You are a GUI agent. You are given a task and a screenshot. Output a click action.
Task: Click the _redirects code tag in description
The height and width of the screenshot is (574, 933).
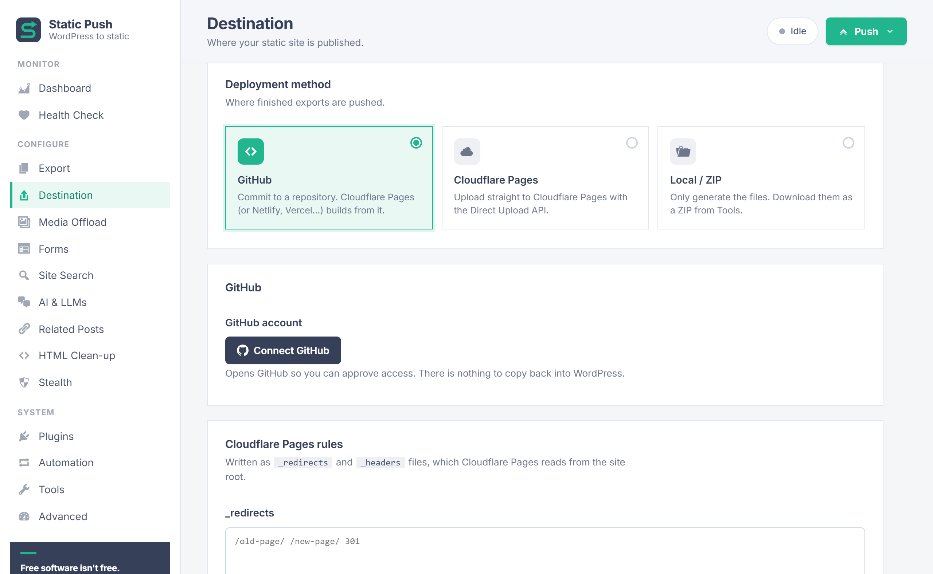[x=303, y=463]
